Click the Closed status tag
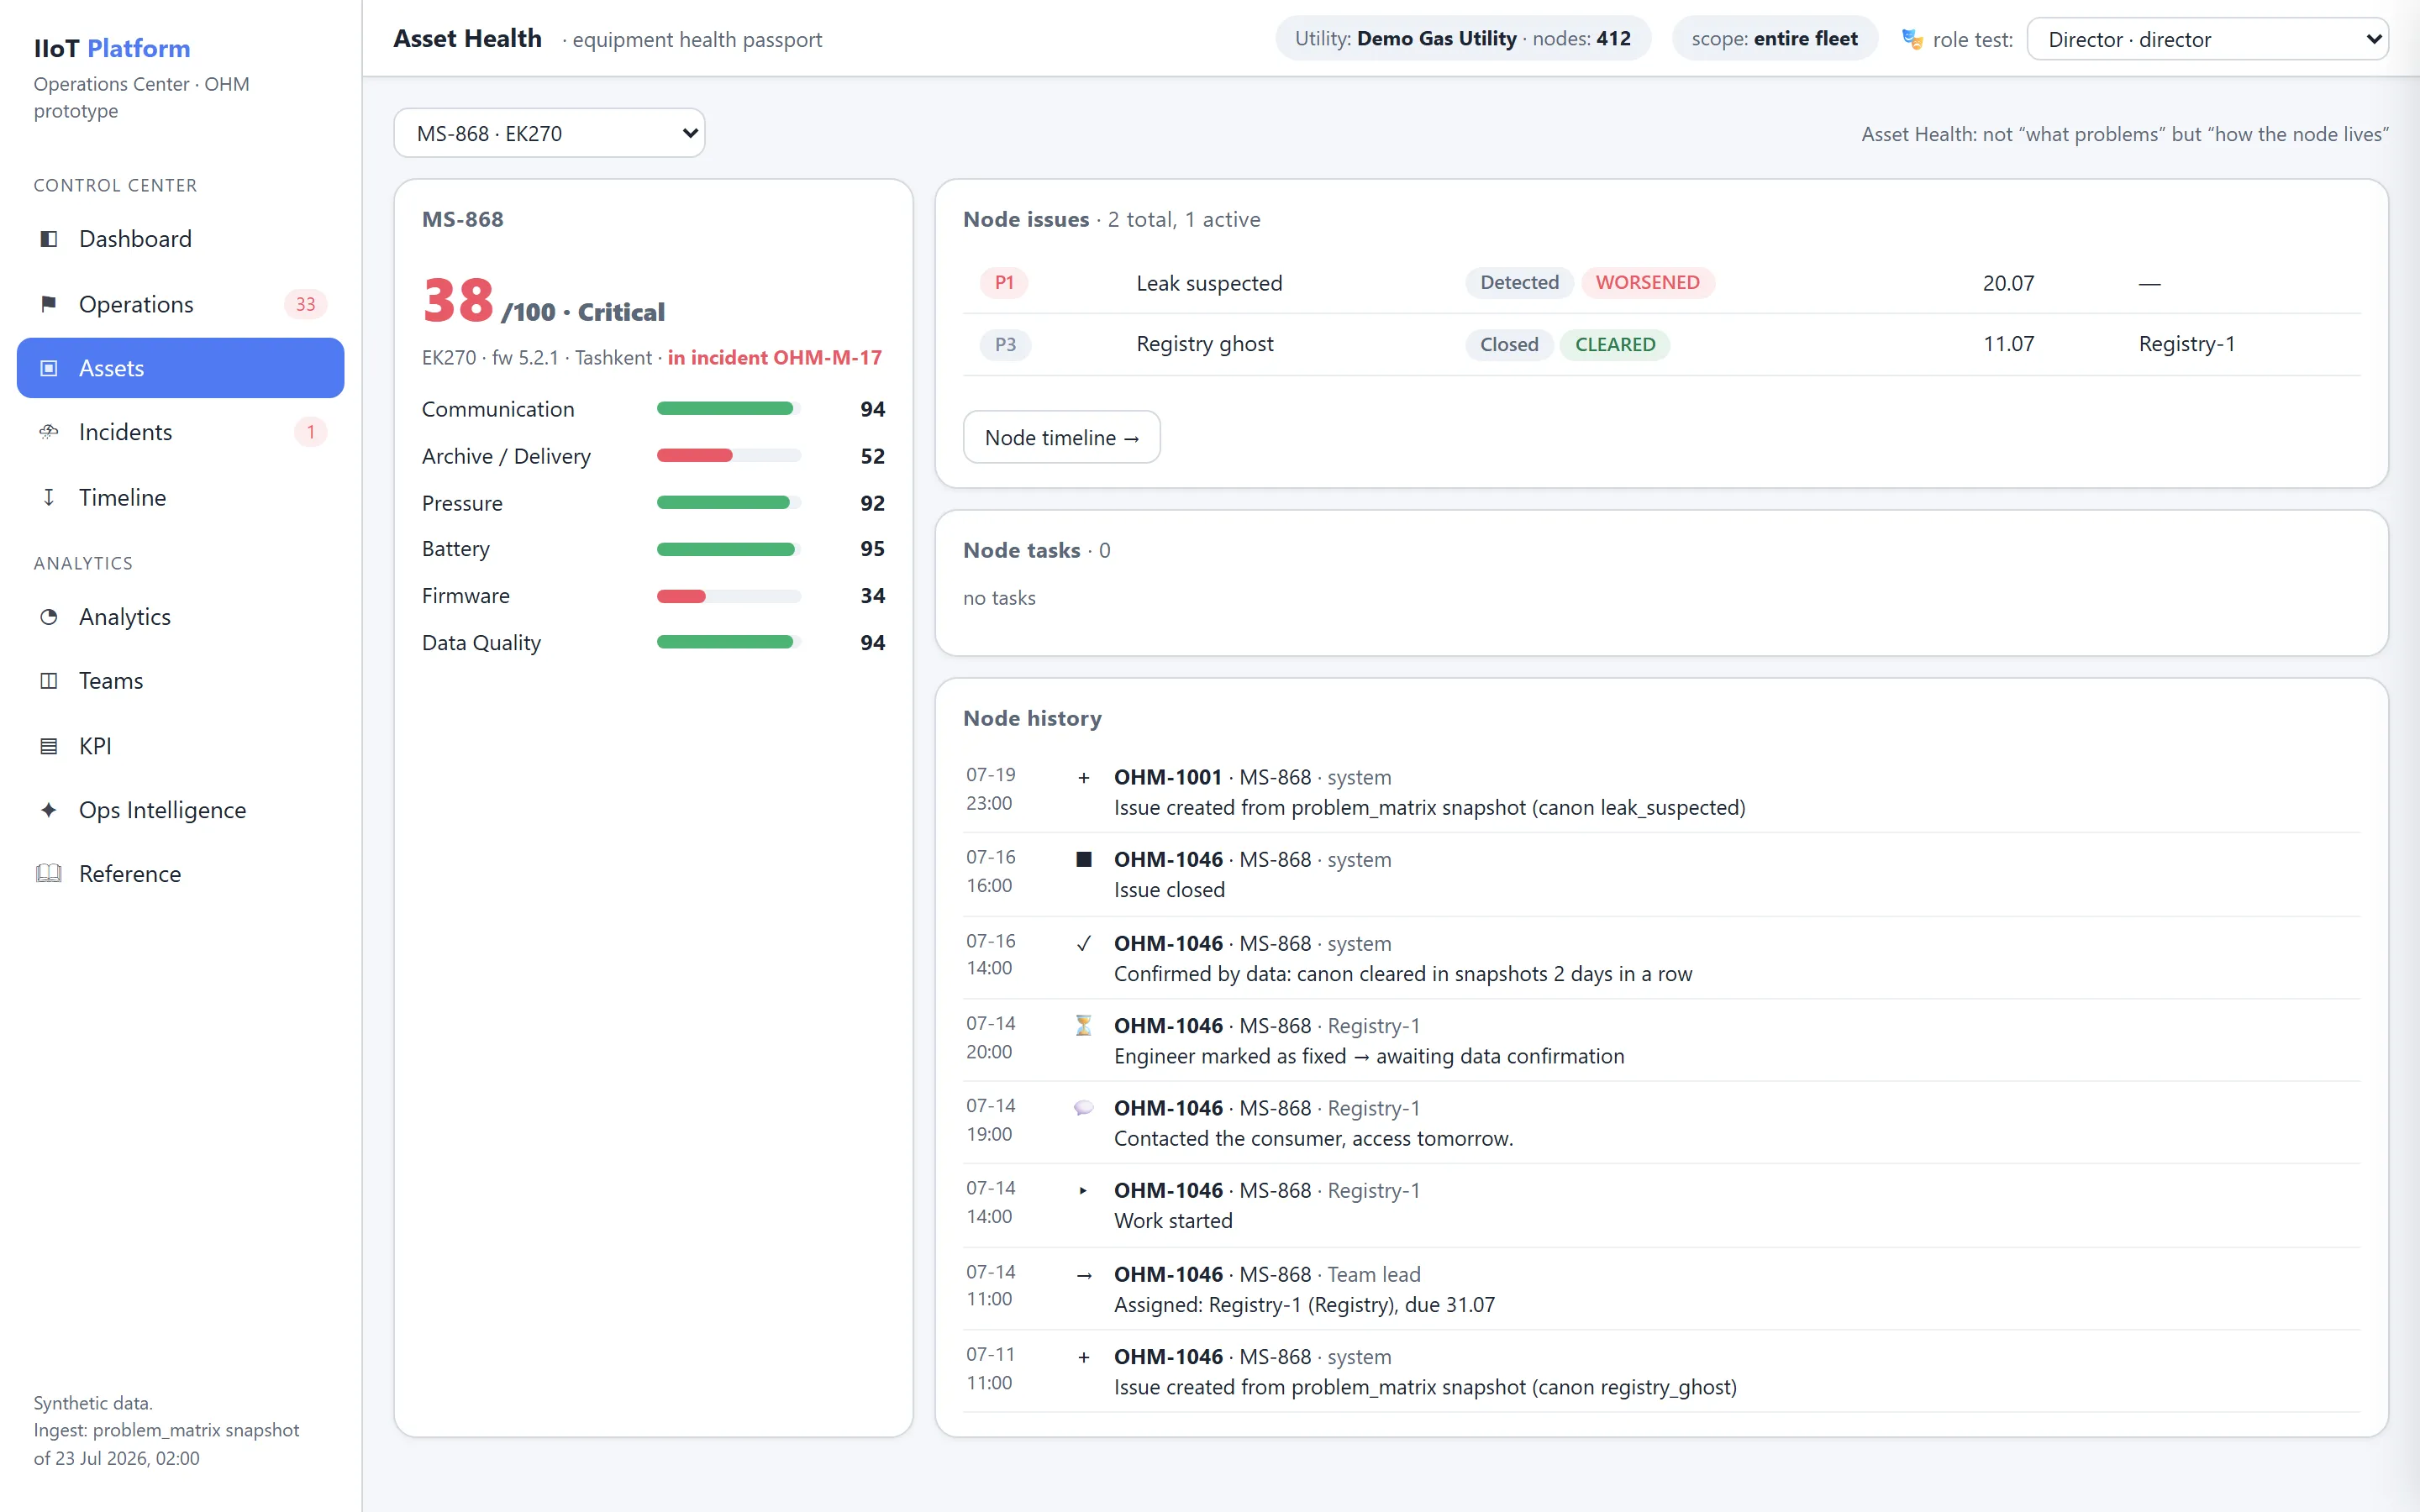 (x=1509, y=344)
